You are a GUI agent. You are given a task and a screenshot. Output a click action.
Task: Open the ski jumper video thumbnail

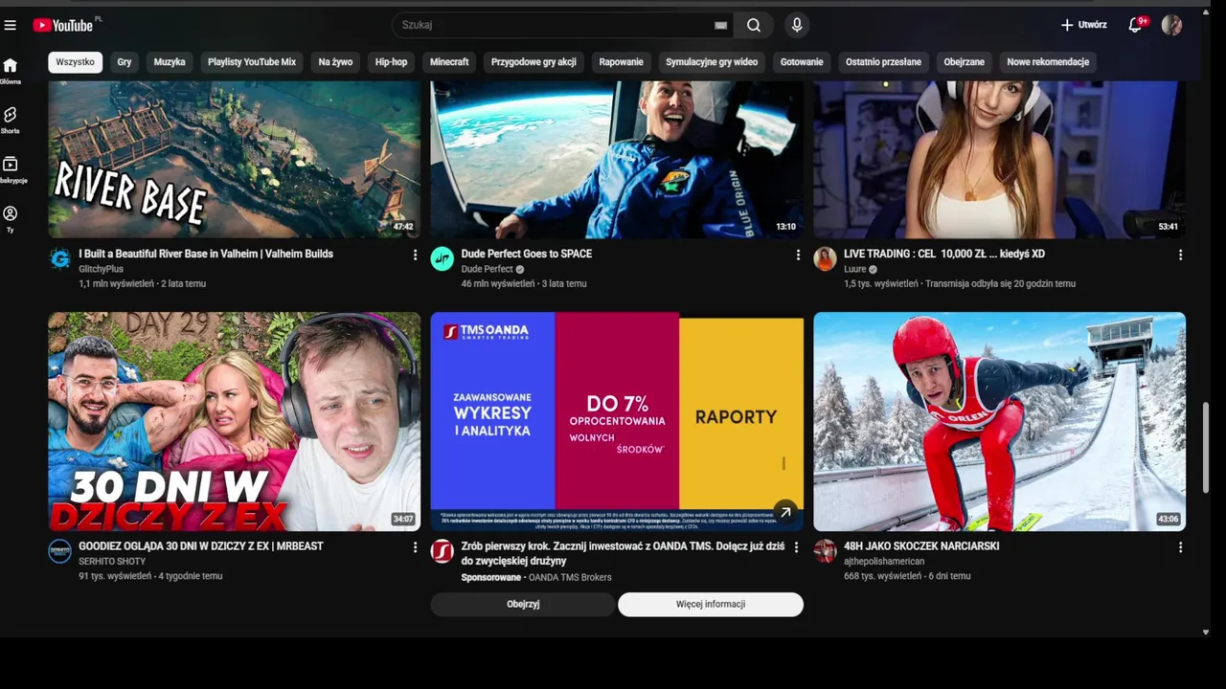pyautogui.click(x=999, y=421)
